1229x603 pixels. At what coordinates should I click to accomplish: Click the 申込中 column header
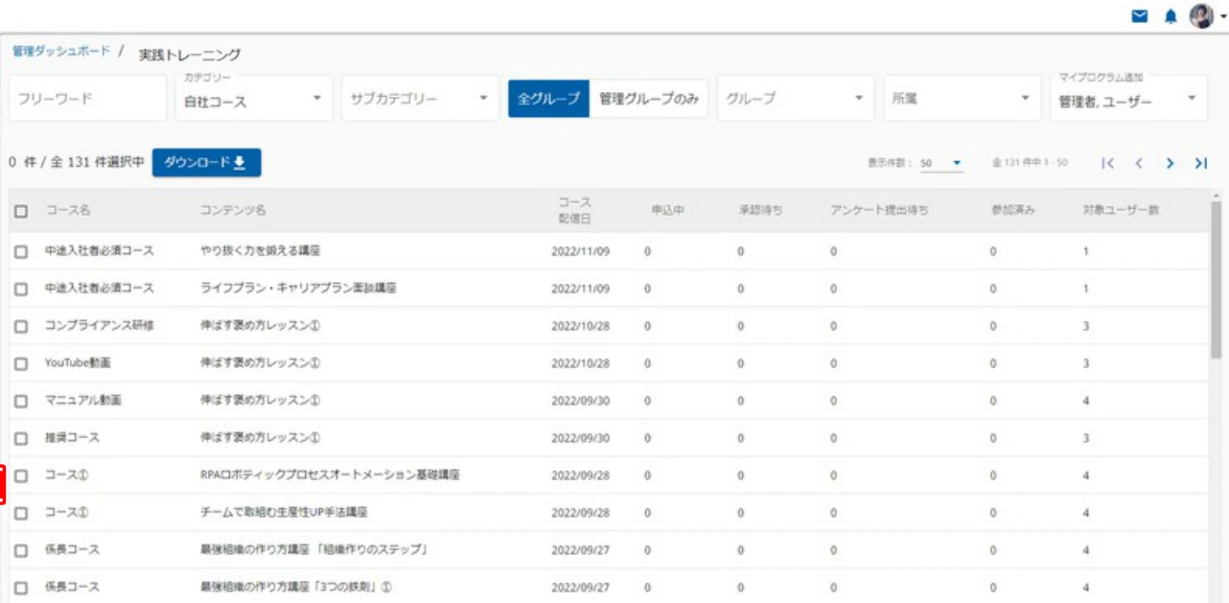coord(667,211)
